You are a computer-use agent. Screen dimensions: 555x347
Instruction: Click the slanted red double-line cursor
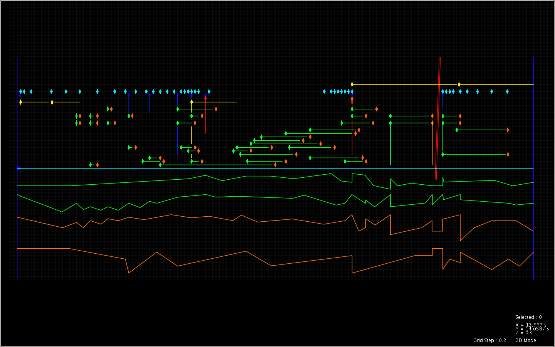tap(438, 116)
